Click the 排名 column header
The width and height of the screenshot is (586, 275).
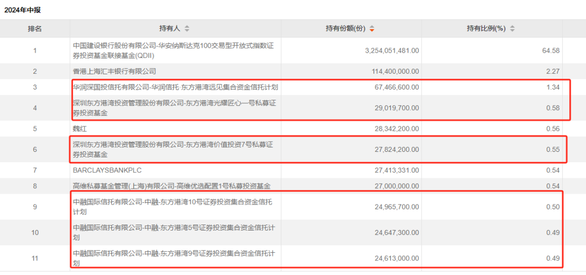35,28
